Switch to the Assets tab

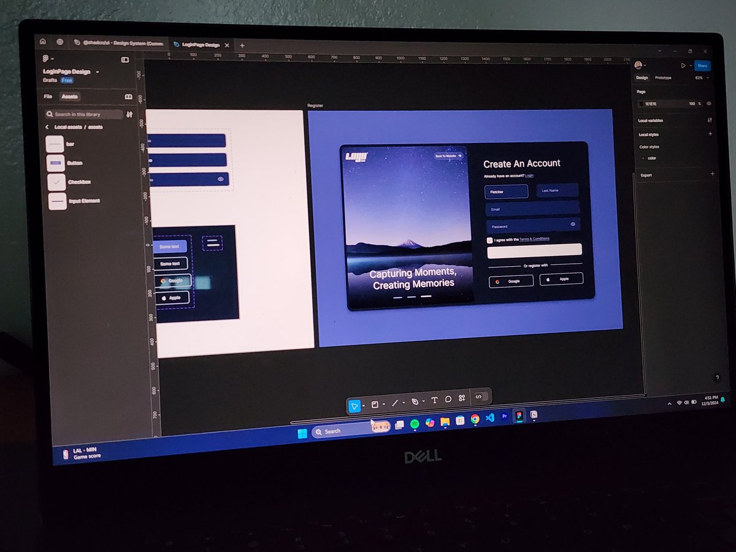[69, 96]
